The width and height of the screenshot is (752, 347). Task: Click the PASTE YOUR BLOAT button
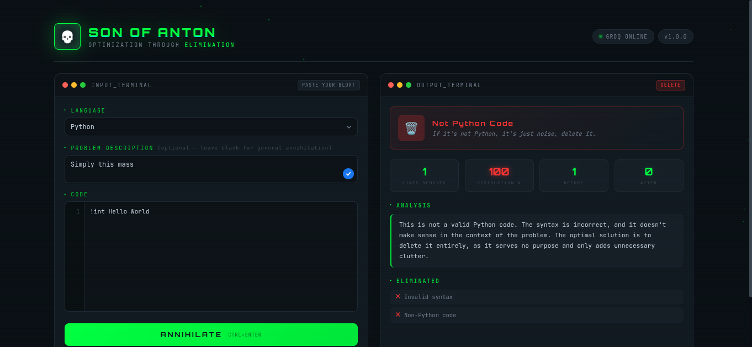click(329, 85)
